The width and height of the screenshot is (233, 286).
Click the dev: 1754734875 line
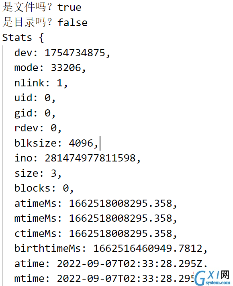click(x=62, y=53)
